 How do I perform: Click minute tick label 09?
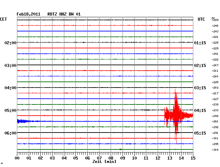(x=123, y=158)
